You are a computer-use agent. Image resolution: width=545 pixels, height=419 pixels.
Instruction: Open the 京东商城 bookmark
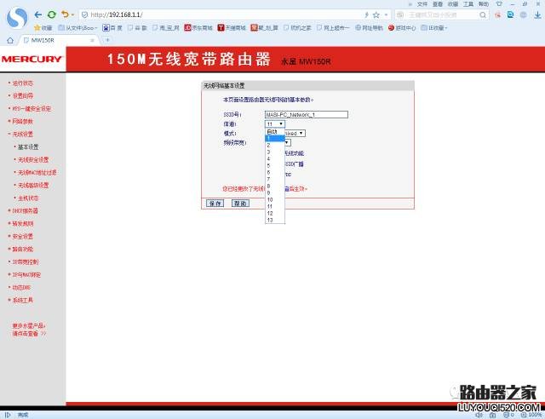click(198, 28)
